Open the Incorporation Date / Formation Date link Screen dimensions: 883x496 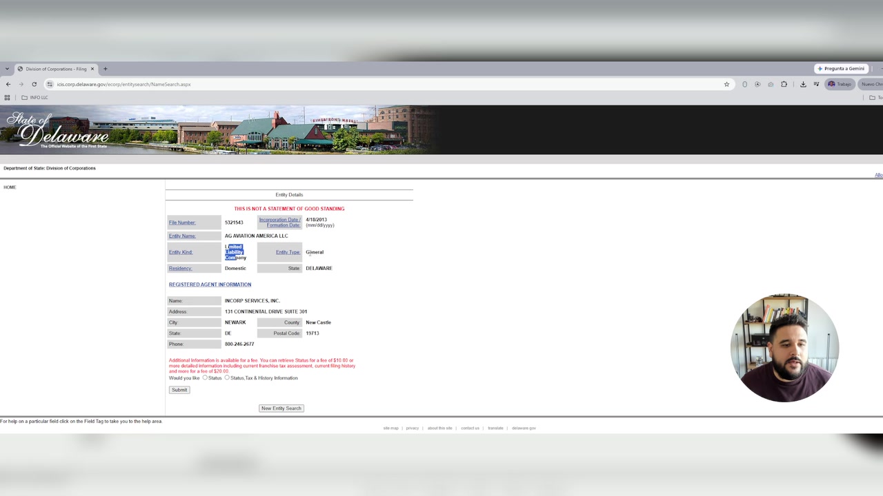(x=280, y=223)
